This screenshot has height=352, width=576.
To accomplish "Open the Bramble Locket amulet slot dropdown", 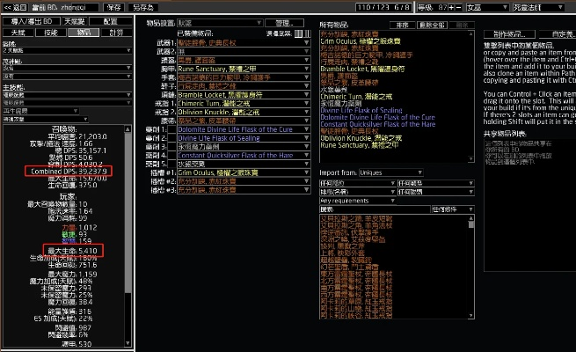I will (x=244, y=95).
